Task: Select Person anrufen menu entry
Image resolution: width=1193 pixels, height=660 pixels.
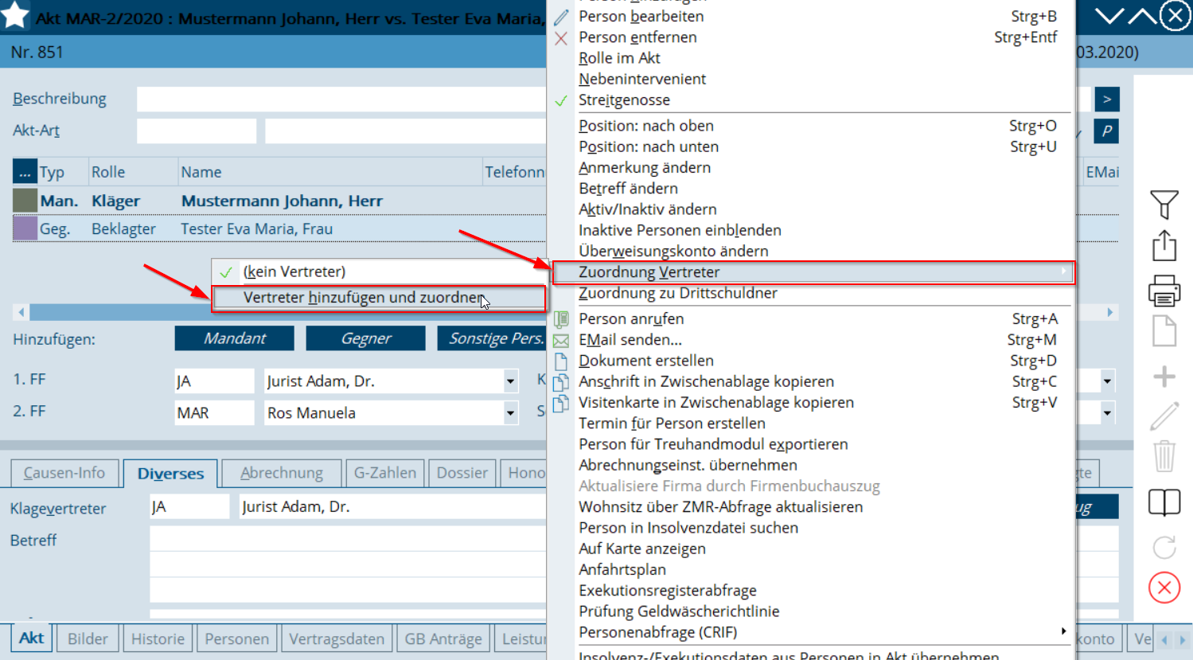Action: [812, 318]
